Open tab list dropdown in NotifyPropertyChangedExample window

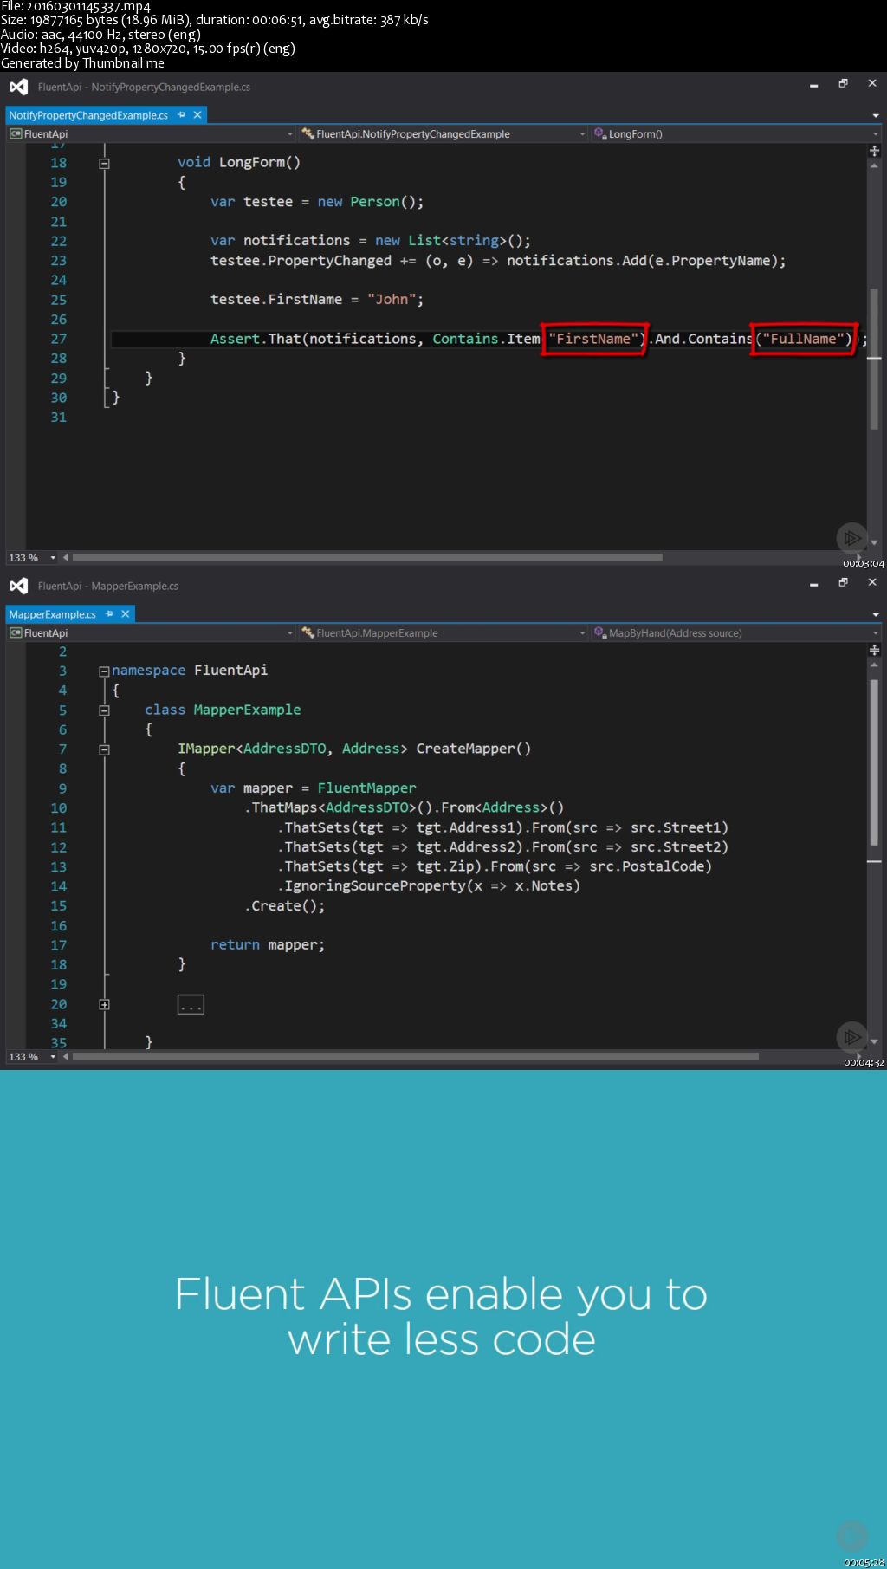coord(876,115)
